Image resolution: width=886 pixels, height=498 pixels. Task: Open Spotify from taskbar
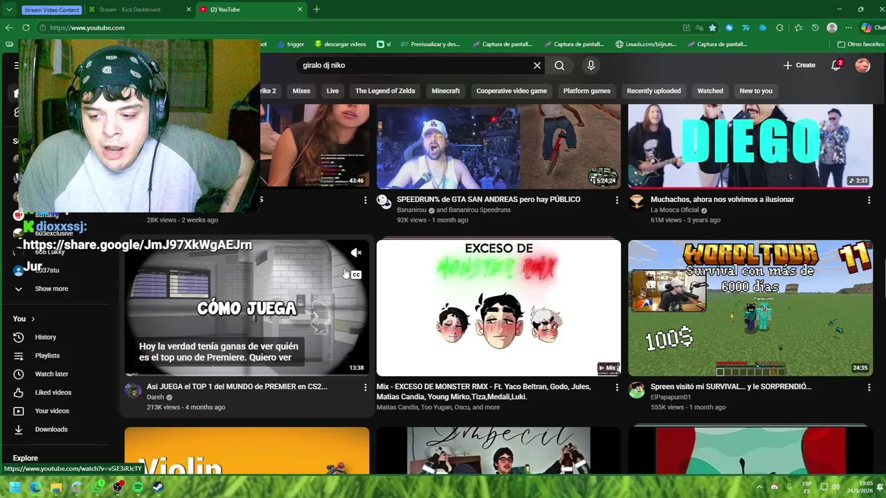coord(138,487)
